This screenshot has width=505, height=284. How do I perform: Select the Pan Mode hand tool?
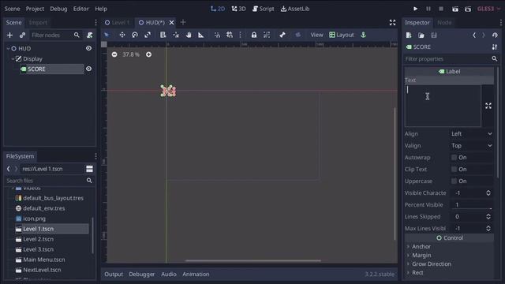(x=189, y=35)
